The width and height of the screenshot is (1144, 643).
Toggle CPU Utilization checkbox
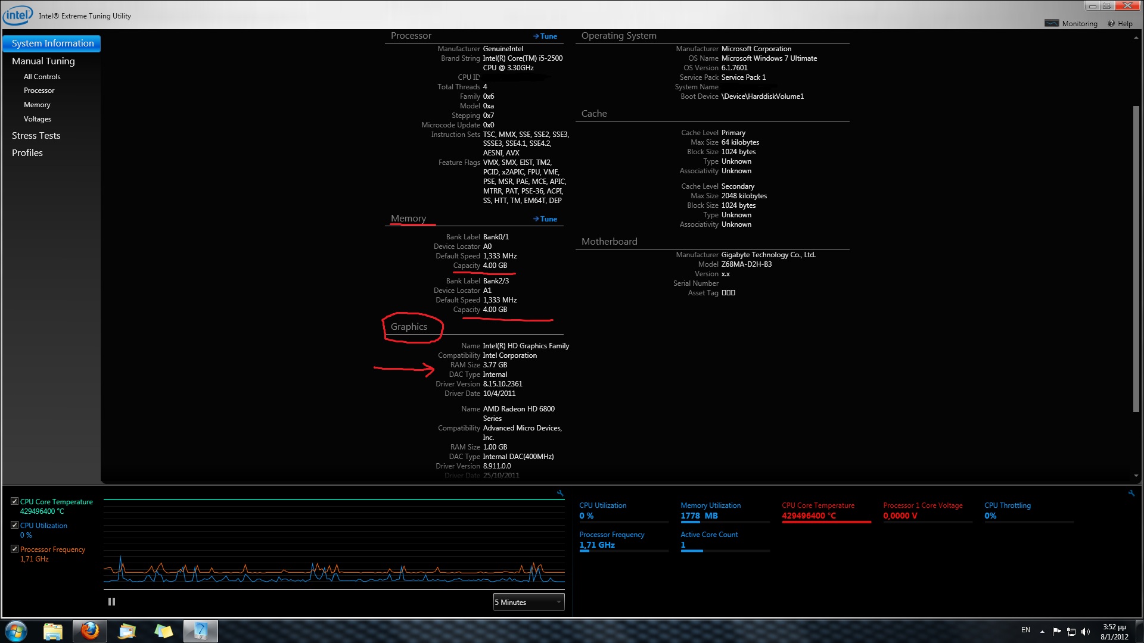pyautogui.click(x=14, y=525)
